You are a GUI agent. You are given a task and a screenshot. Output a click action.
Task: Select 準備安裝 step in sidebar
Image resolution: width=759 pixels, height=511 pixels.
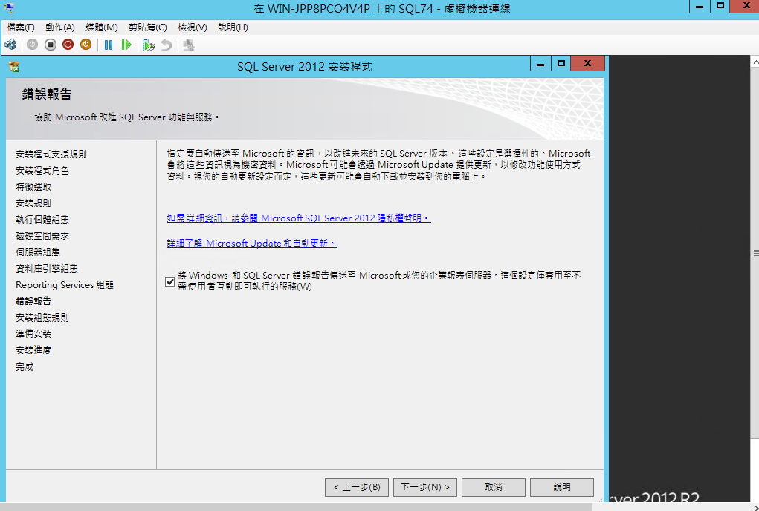coord(33,334)
